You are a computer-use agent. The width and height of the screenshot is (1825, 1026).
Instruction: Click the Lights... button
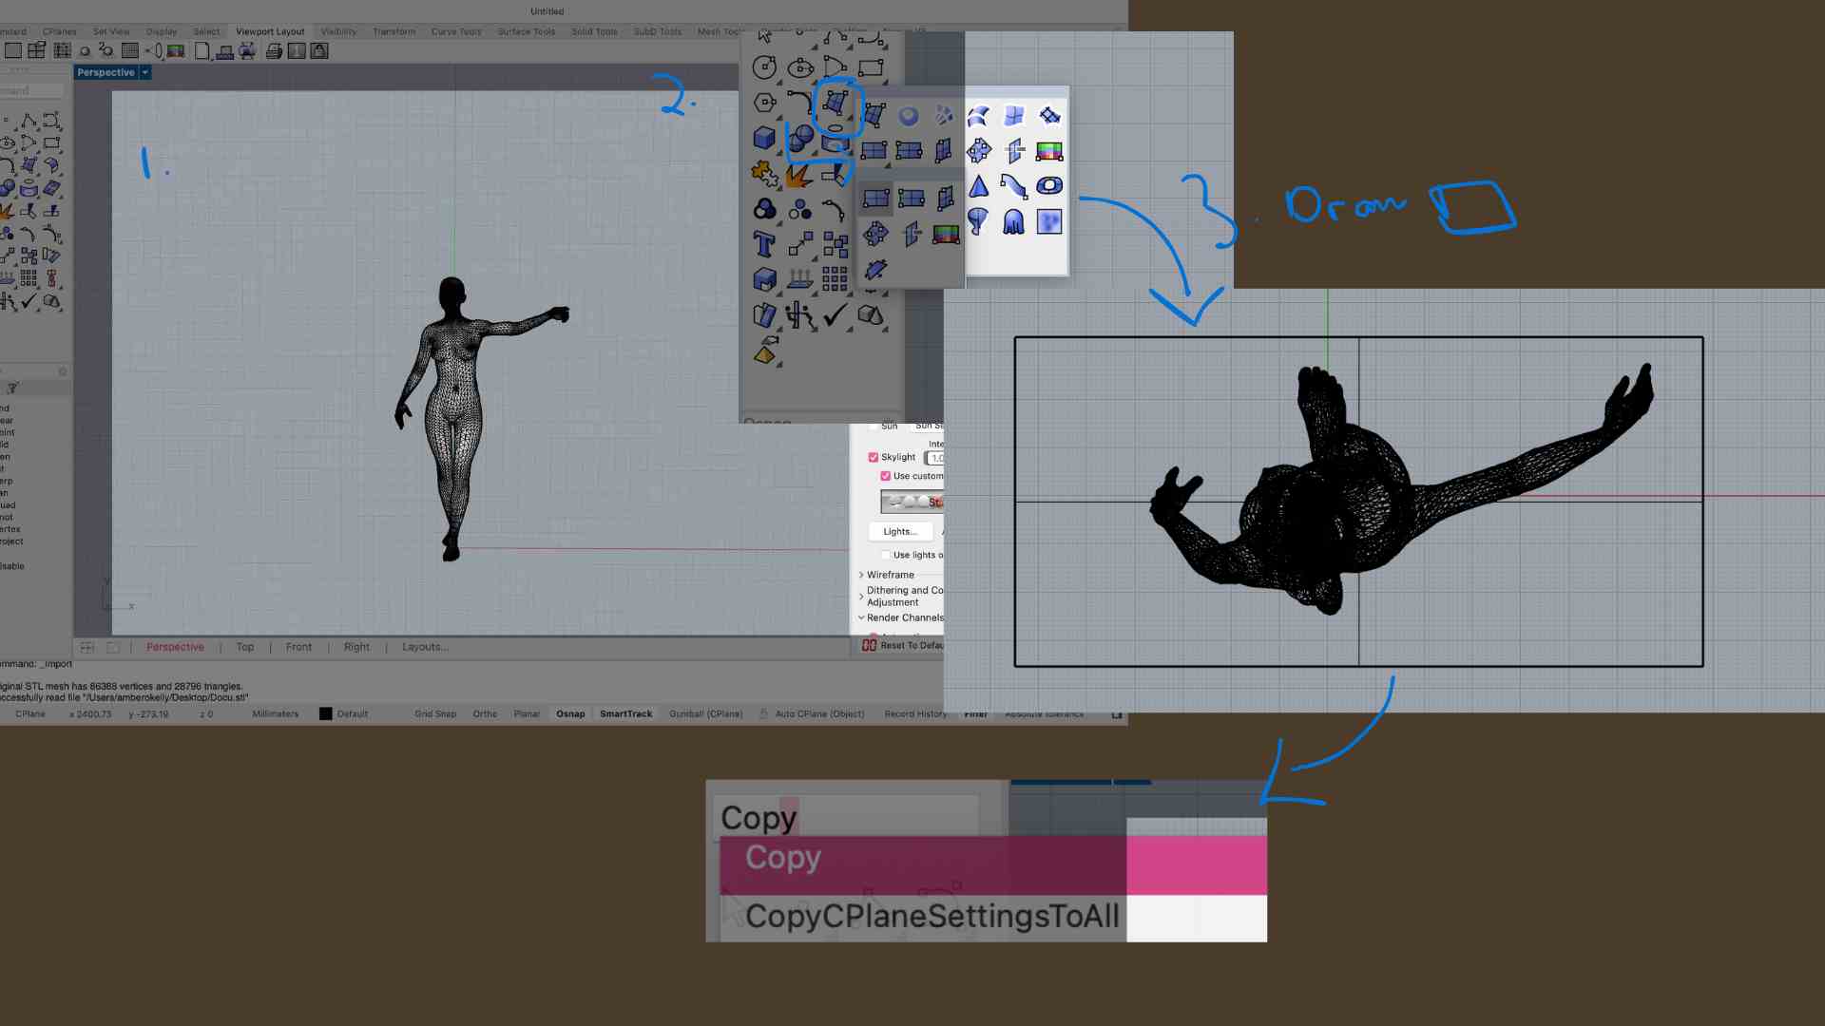pyautogui.click(x=899, y=531)
